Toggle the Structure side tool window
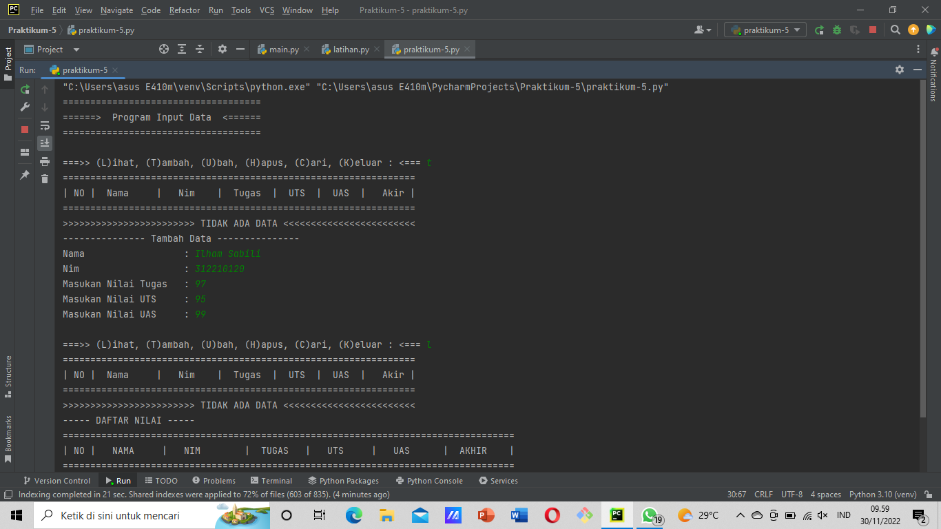The width and height of the screenshot is (941, 529). tap(8, 376)
